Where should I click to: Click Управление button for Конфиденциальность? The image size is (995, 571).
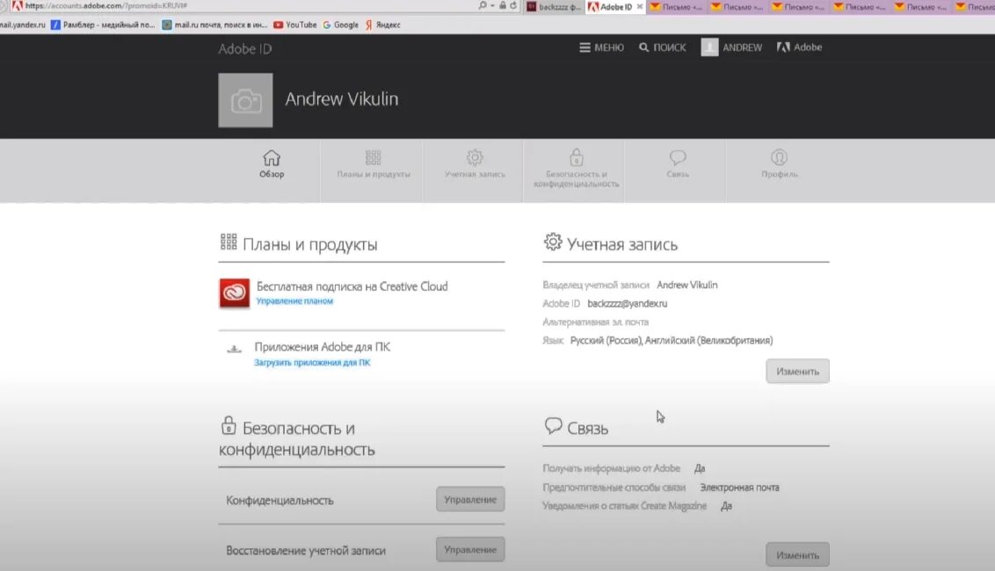coord(470,499)
